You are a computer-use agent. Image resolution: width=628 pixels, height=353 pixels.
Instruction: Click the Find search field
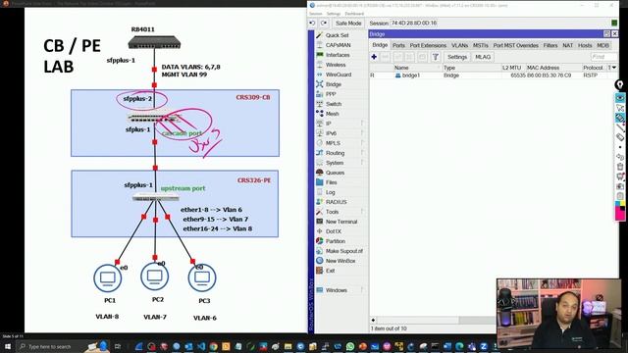click(x=604, y=57)
